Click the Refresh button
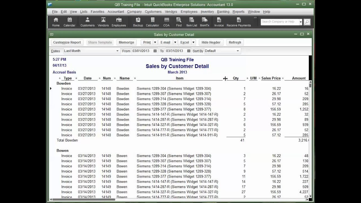This screenshot has width=361, height=203. point(235,42)
